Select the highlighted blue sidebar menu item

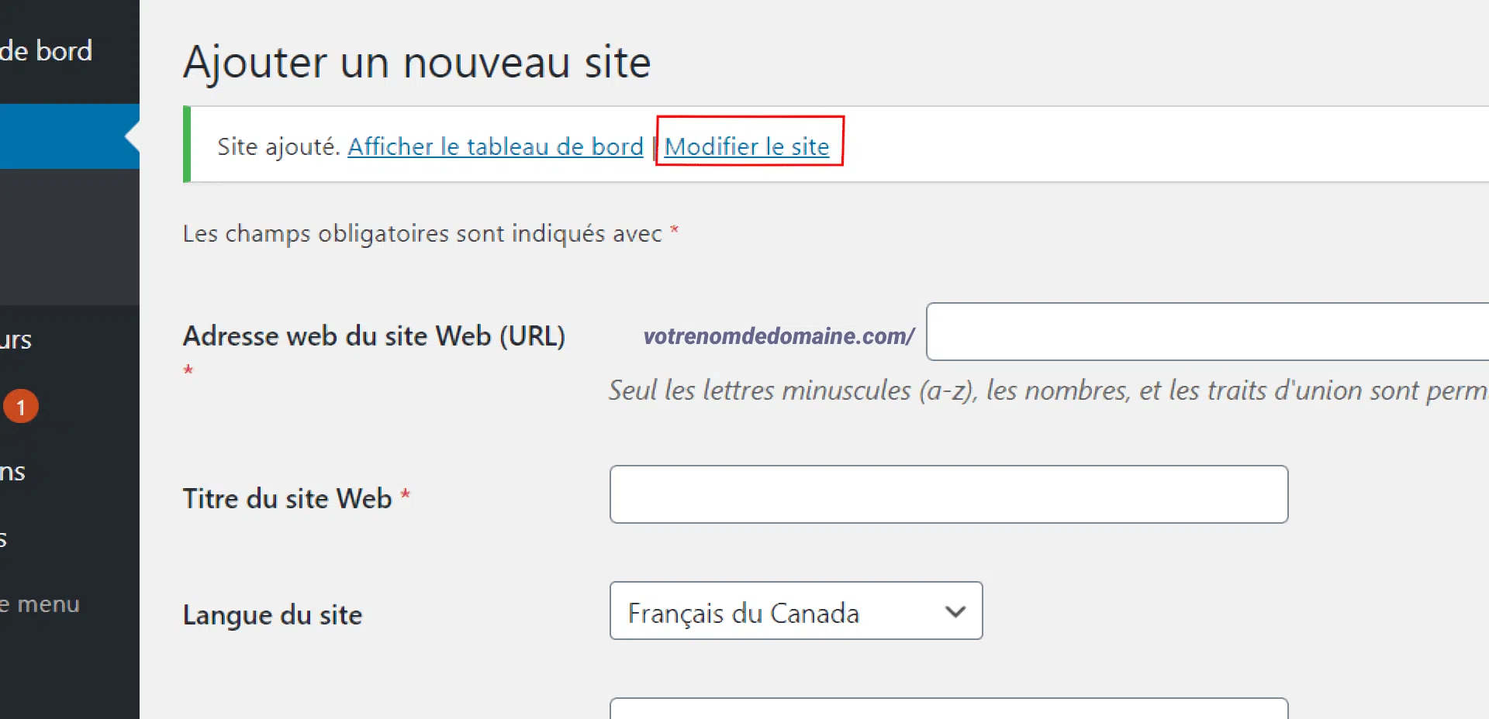(70, 136)
